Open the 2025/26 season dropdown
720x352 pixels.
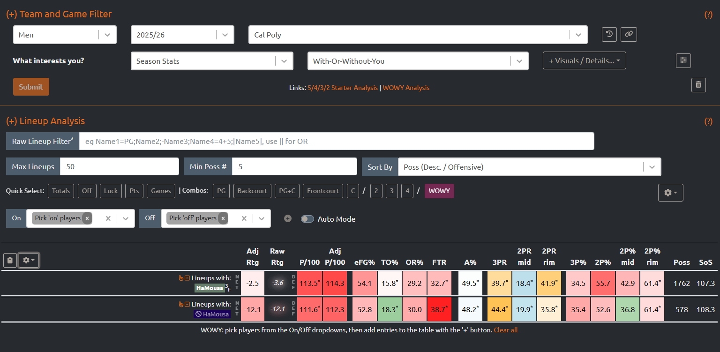coord(182,35)
